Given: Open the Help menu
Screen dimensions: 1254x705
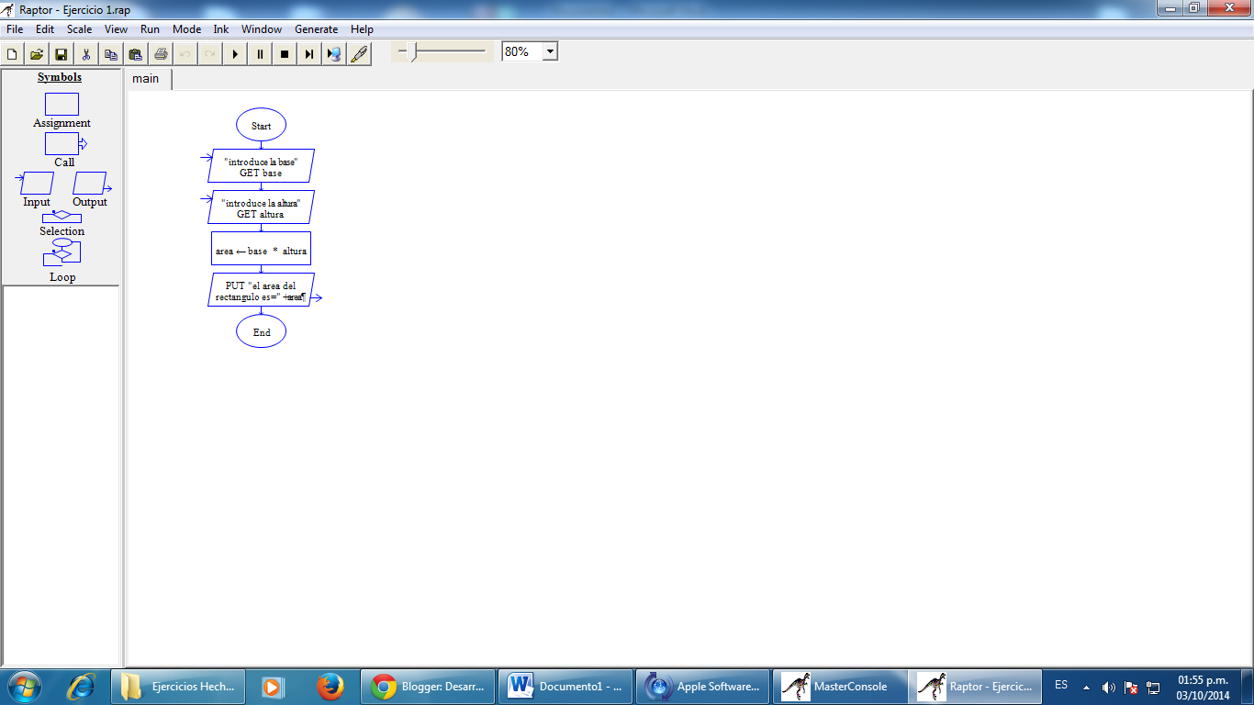Looking at the screenshot, I should click(x=362, y=28).
